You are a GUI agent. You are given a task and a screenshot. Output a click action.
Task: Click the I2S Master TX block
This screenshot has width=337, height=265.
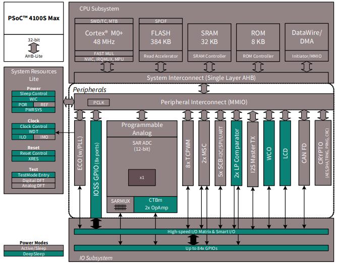point(253,154)
